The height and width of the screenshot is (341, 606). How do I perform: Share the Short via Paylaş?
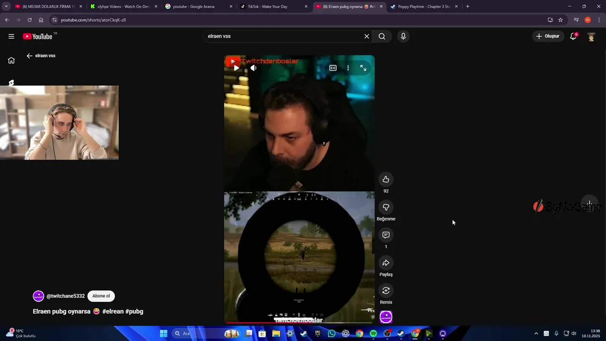pyautogui.click(x=386, y=263)
